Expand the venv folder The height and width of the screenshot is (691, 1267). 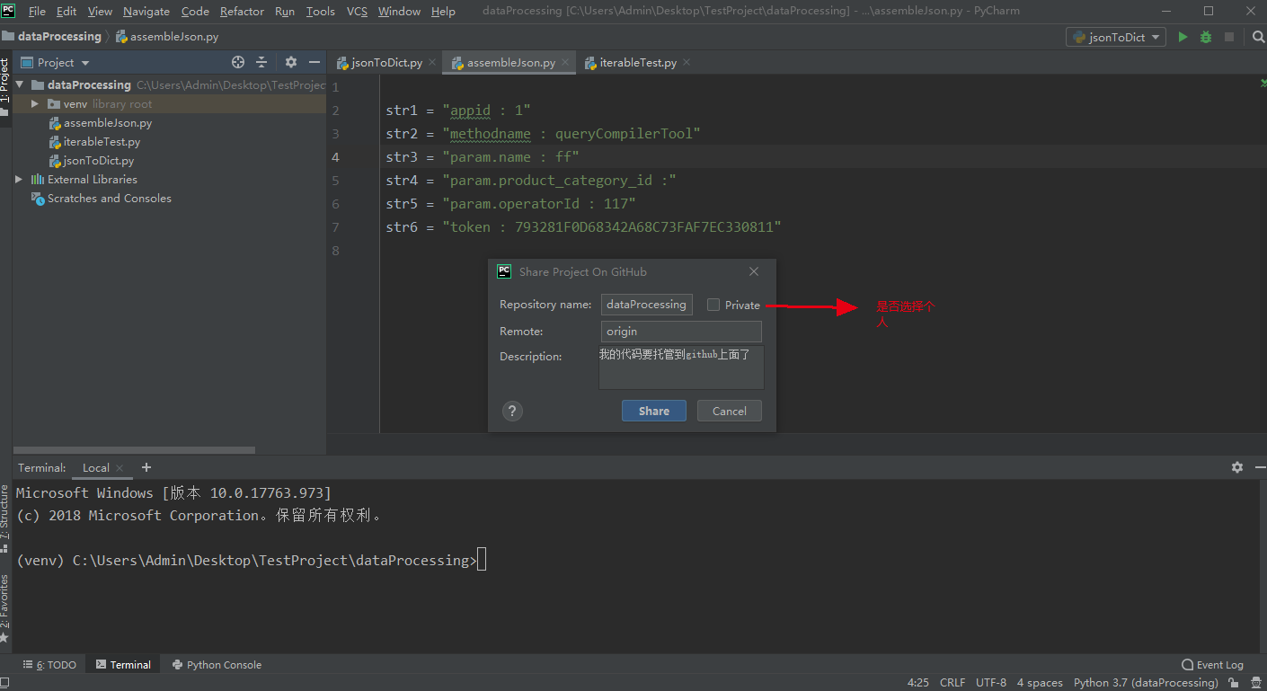[35, 103]
